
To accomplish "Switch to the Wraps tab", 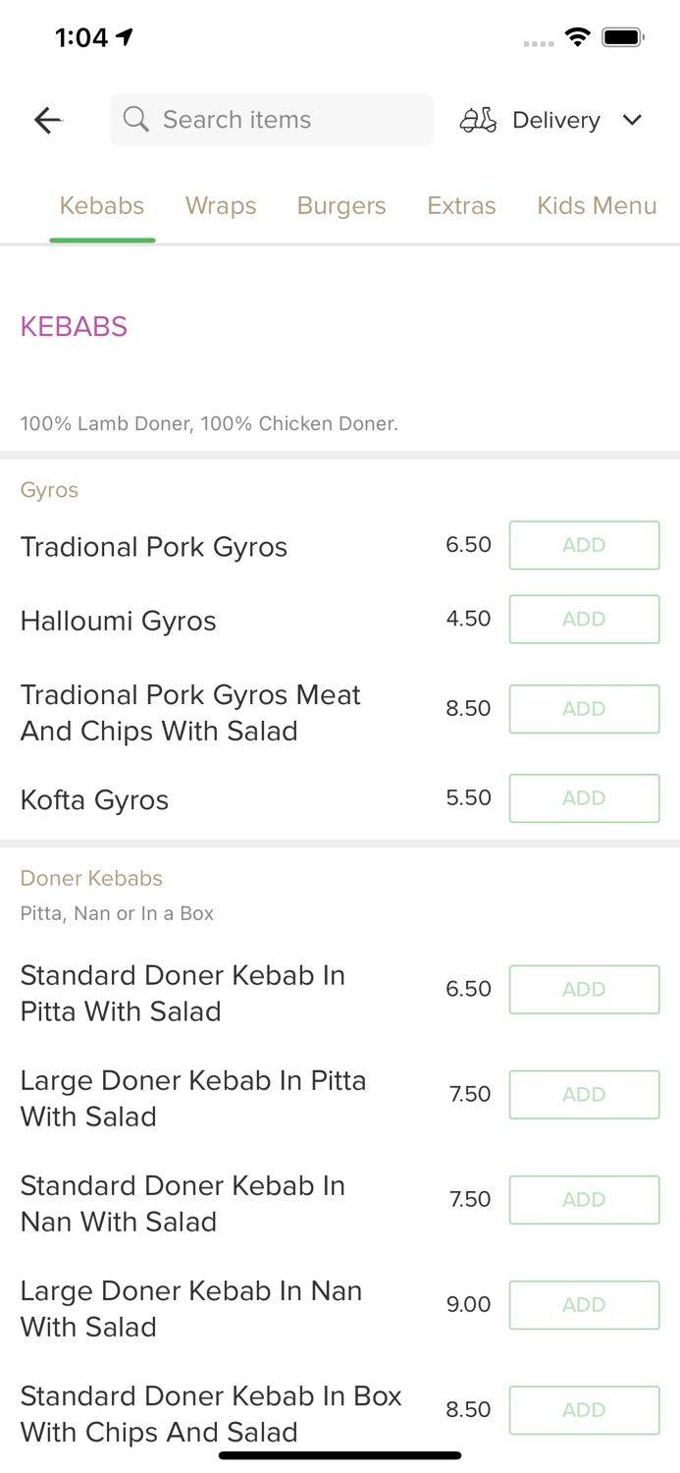I will (221, 205).
